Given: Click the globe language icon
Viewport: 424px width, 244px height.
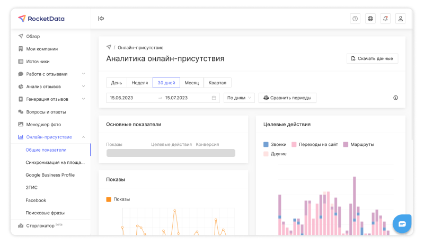Looking at the screenshot, I should (x=370, y=19).
